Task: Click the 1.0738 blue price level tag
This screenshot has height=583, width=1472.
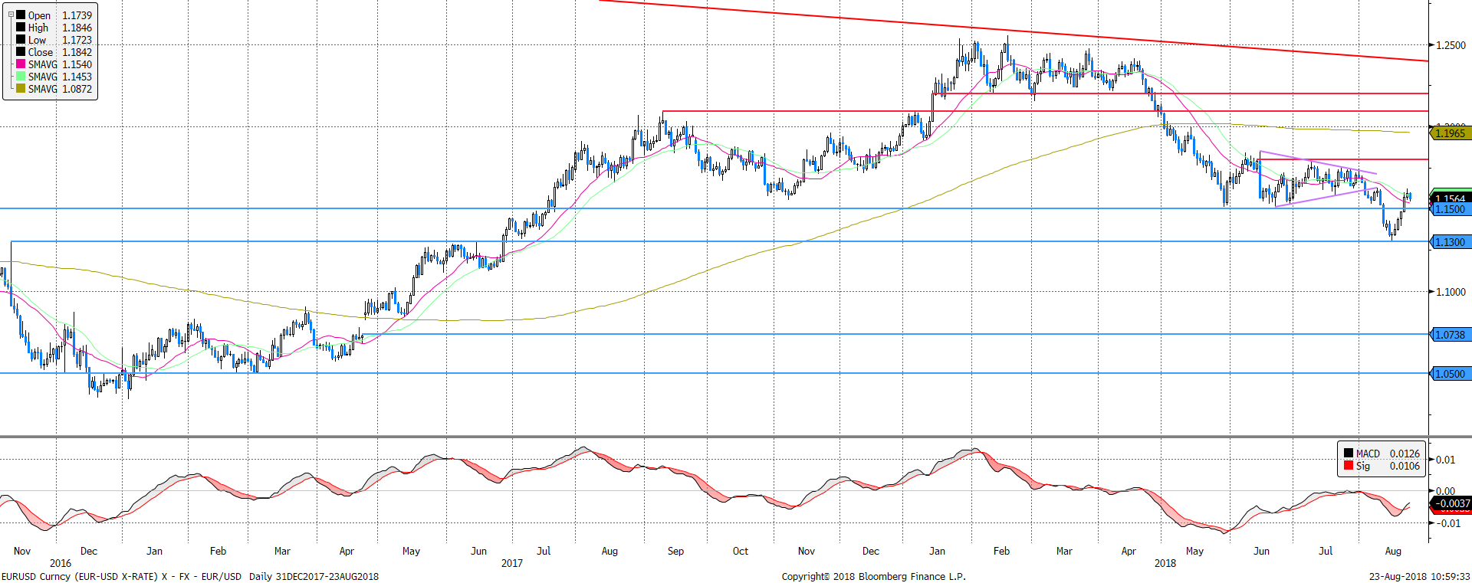Action: pyautogui.click(x=1451, y=335)
